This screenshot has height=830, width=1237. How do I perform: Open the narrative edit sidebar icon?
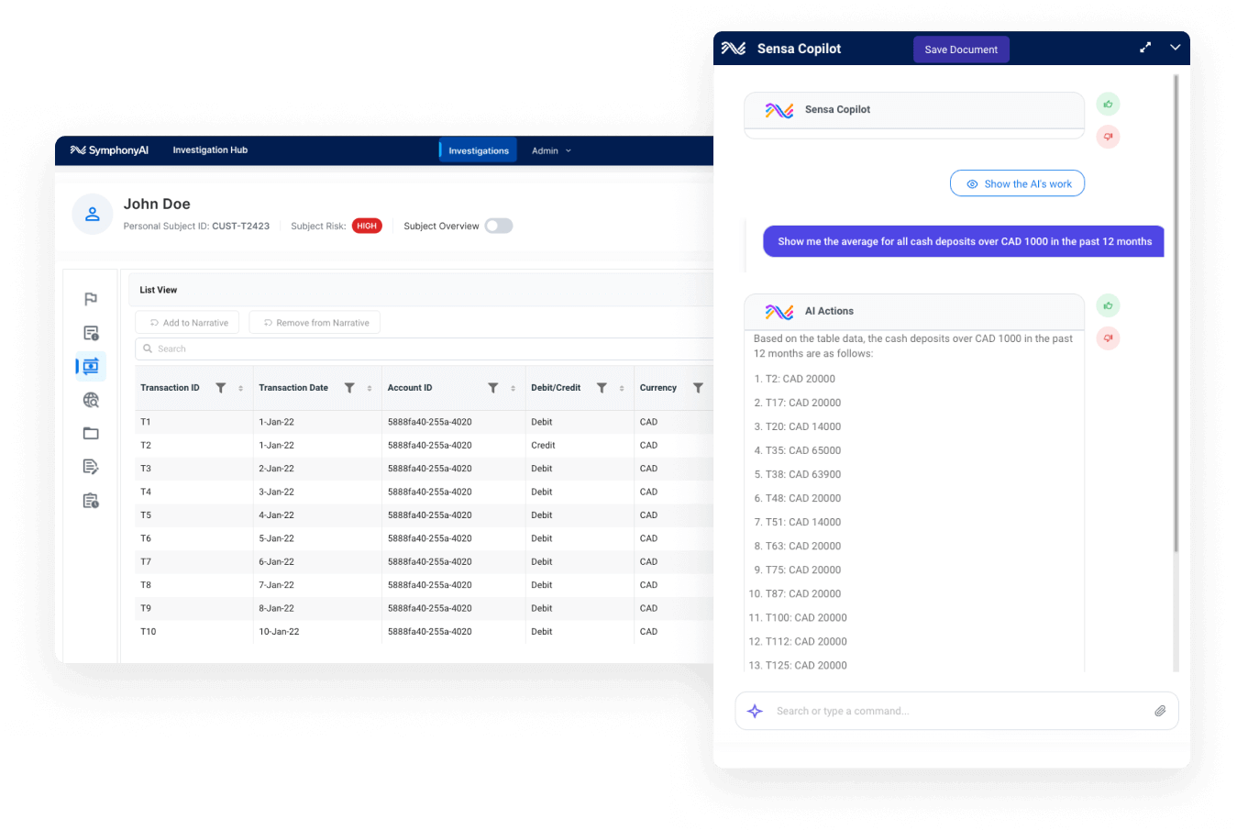[91, 467]
